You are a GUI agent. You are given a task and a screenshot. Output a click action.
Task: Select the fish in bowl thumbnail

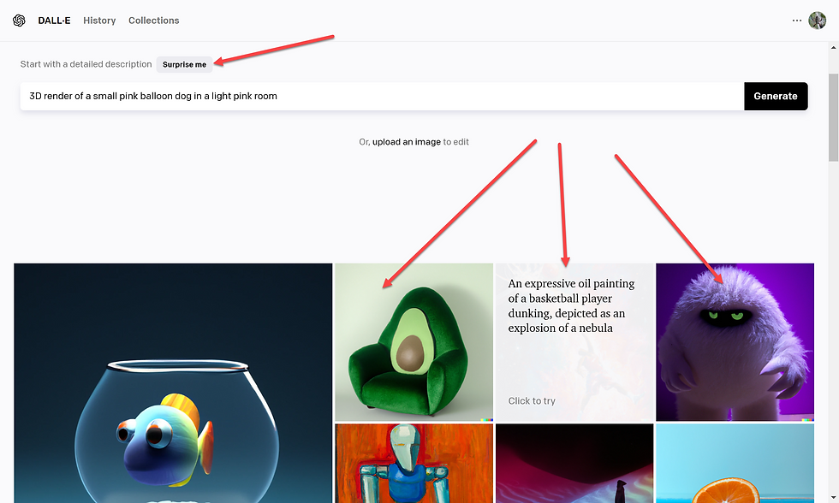(x=173, y=382)
